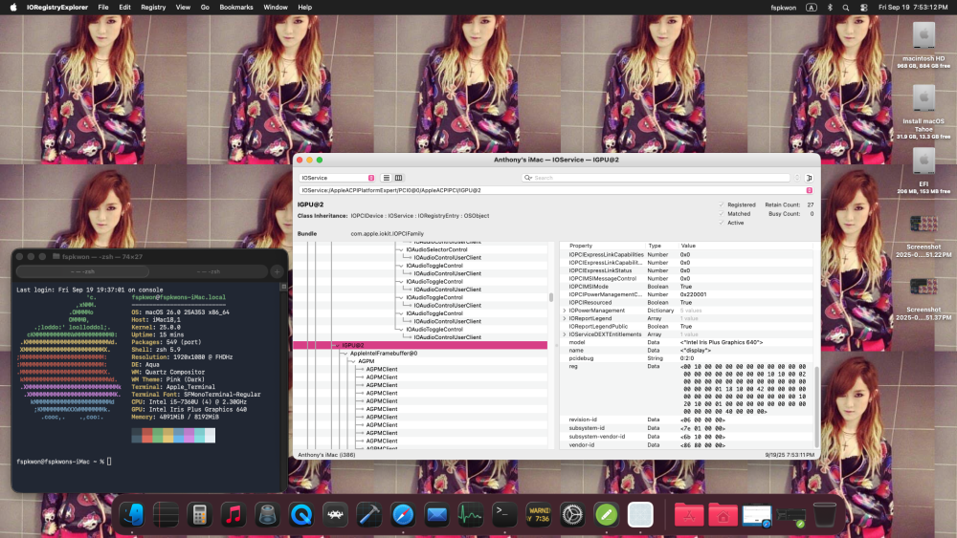Toggle the inspector pane icon beside the search field

click(x=810, y=178)
